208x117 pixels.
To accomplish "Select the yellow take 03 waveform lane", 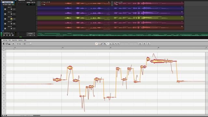I will click(x=110, y=18).
